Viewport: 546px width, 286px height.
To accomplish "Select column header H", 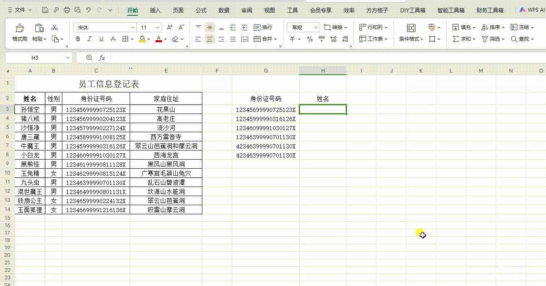I will pos(323,71).
